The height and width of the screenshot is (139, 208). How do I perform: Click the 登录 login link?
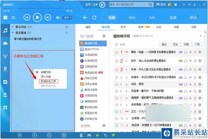[88, 5]
